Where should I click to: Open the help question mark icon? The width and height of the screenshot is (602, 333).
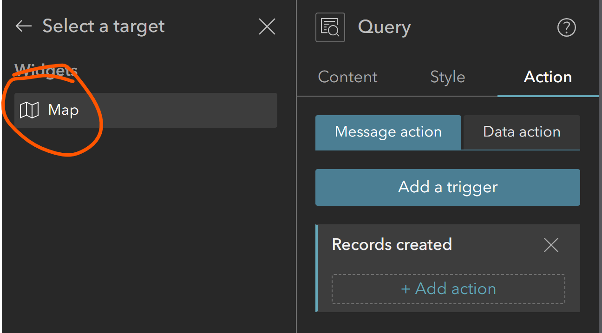coord(566,28)
